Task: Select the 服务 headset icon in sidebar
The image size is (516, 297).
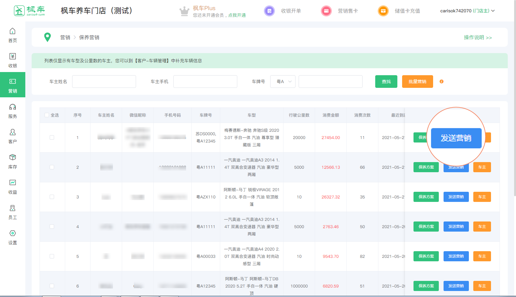Action: point(12,107)
